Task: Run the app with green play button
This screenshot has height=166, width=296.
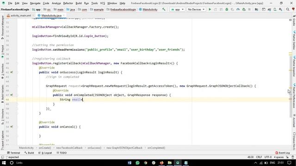Action: coord(210,9)
